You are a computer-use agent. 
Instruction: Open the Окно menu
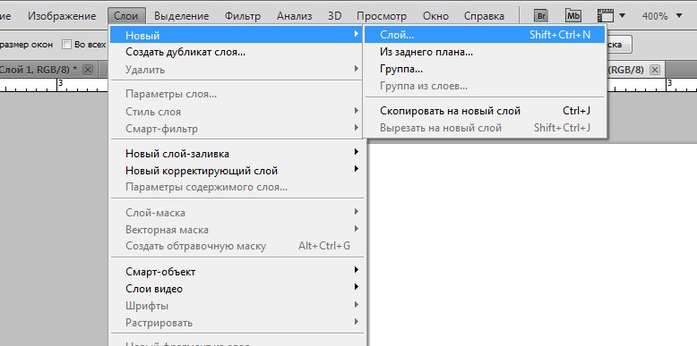[435, 16]
